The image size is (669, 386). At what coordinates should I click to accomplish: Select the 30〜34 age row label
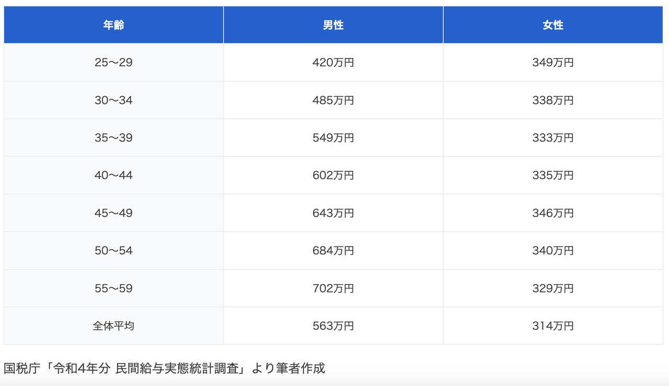click(x=113, y=100)
